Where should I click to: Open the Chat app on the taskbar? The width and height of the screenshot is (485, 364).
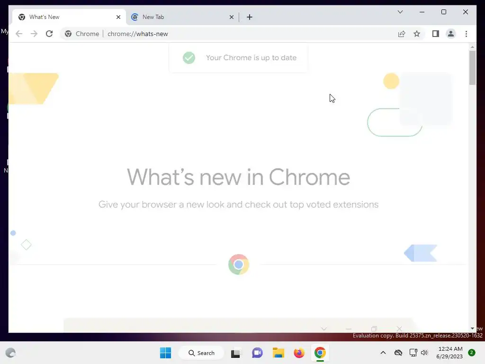click(x=257, y=353)
